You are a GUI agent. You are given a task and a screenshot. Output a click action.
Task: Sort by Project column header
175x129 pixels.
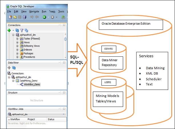37,119
